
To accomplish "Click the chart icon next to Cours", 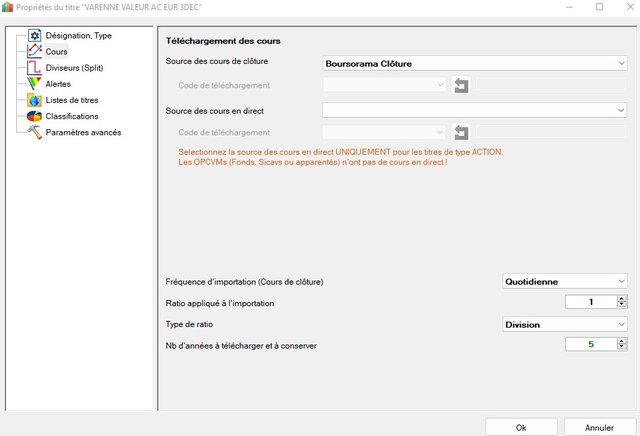I will tap(35, 52).
